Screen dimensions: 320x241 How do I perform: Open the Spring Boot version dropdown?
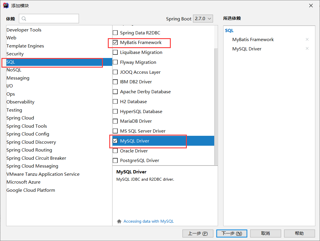203,18
